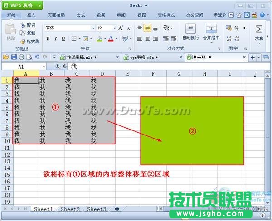272x221 pixels.
Task: Increase indent icon
Action: pyautogui.click(x=174, y=39)
